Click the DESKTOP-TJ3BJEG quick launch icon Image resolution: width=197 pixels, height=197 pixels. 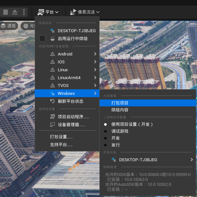pos(53,31)
